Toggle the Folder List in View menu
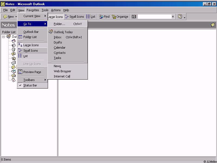 (30, 37)
